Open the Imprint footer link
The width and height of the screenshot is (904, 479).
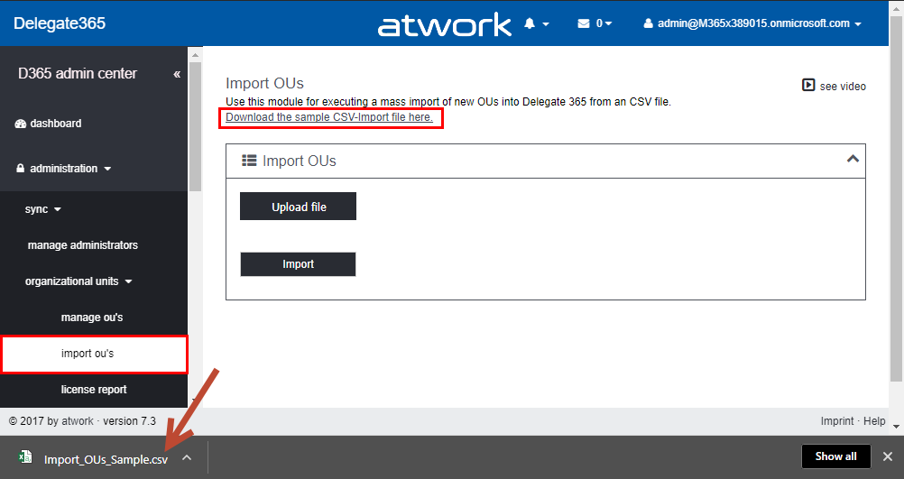(837, 421)
